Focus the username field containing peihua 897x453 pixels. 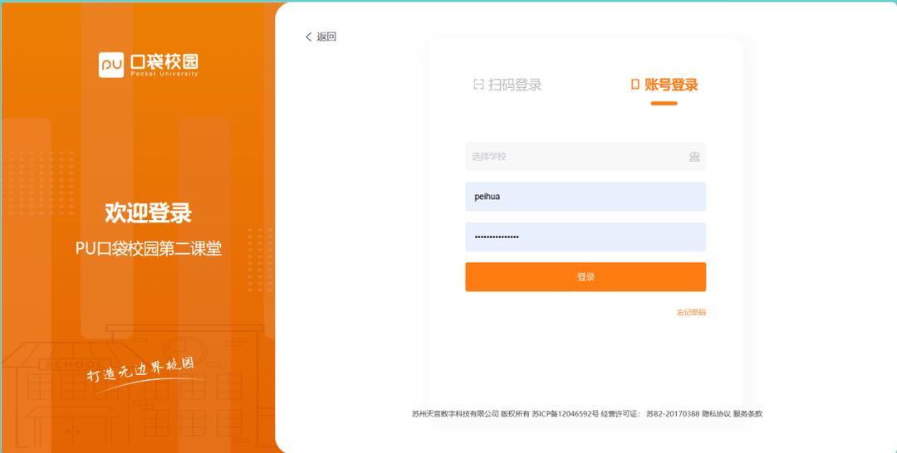click(585, 197)
